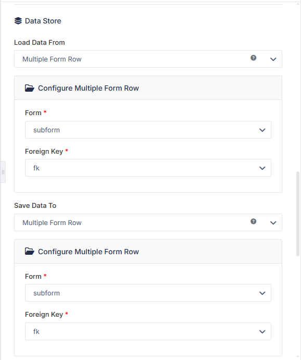The image size is (301, 360).
Task: Open second Form subform dropdown
Action: [x=148, y=293]
